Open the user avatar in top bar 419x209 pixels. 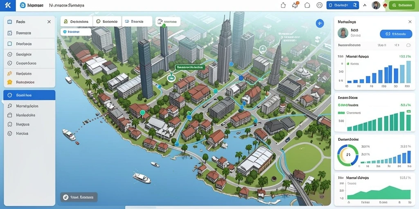click(x=376, y=5)
